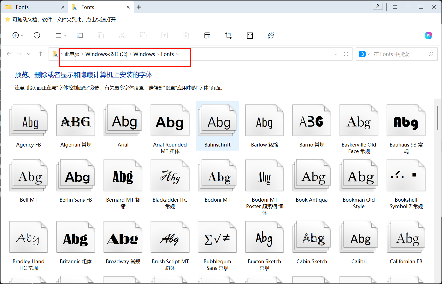Open the New item plus menu in toolbar
Screen dimensions: 442x284
[x=18, y=35]
